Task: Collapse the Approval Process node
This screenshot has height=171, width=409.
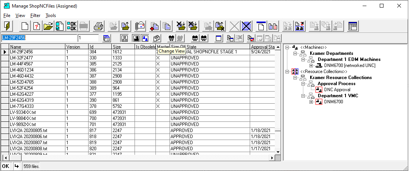Action: 303,84
